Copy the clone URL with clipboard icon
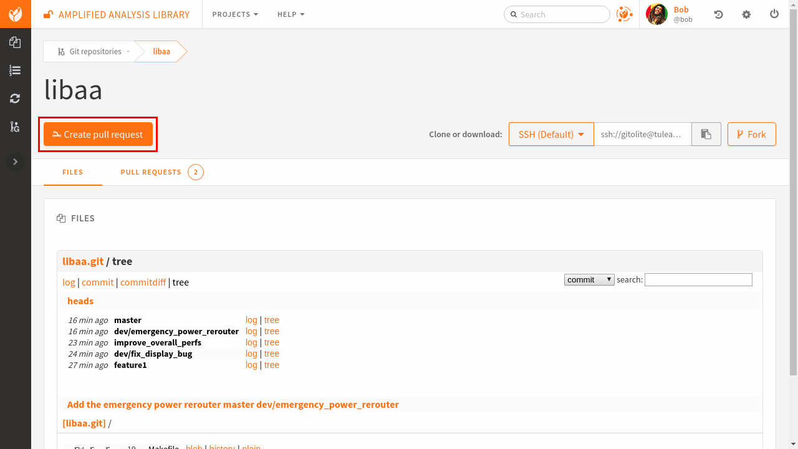 [706, 133]
